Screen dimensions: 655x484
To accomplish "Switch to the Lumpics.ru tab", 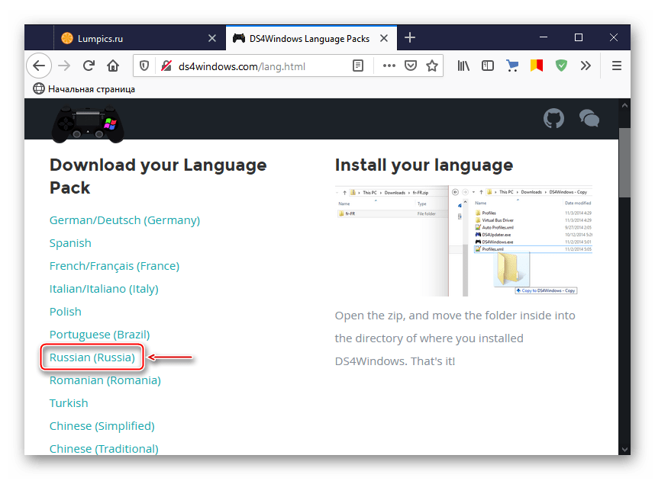I will click(x=130, y=38).
